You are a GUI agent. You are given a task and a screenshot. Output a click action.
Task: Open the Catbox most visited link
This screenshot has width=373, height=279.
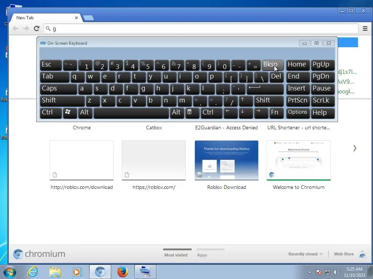154,128
